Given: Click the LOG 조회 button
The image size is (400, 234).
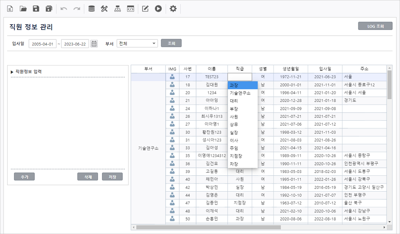Looking at the screenshot, I should [x=375, y=26].
